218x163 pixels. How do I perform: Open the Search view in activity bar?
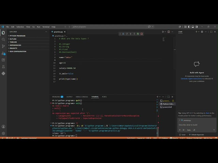coord(3,39)
